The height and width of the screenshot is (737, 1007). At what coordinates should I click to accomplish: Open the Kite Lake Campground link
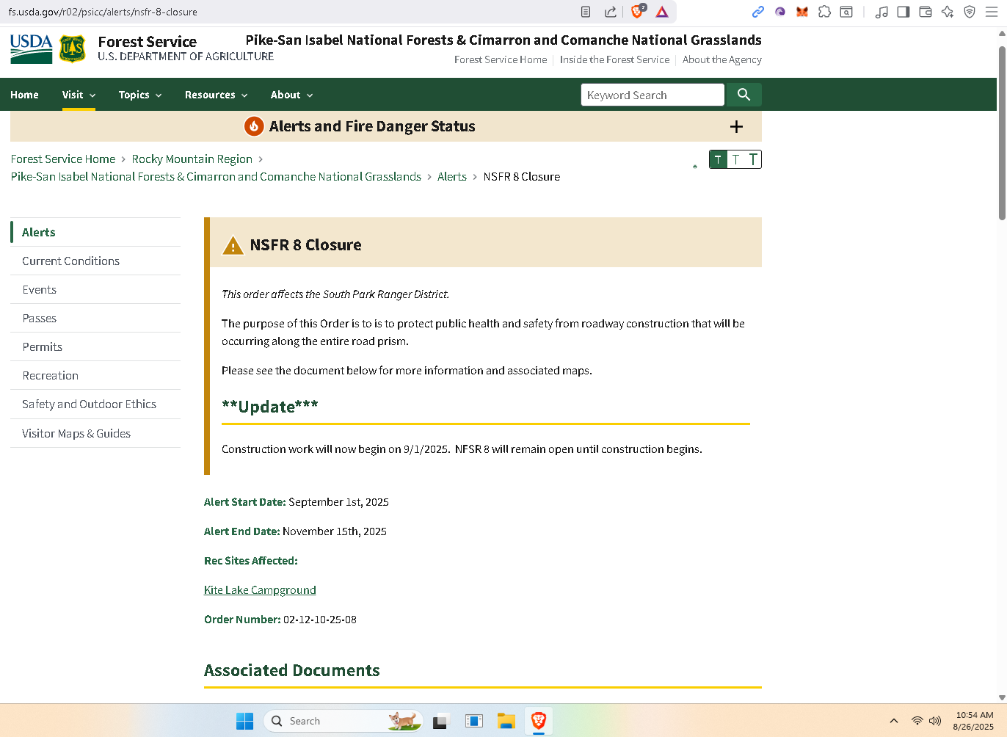point(260,590)
